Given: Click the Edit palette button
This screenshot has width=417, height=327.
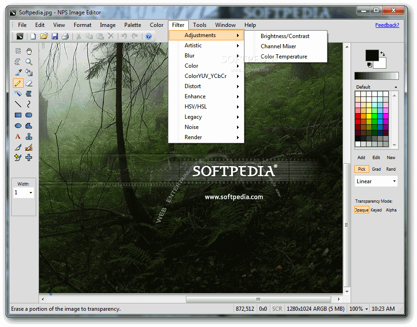Looking at the screenshot, I should click(376, 158).
